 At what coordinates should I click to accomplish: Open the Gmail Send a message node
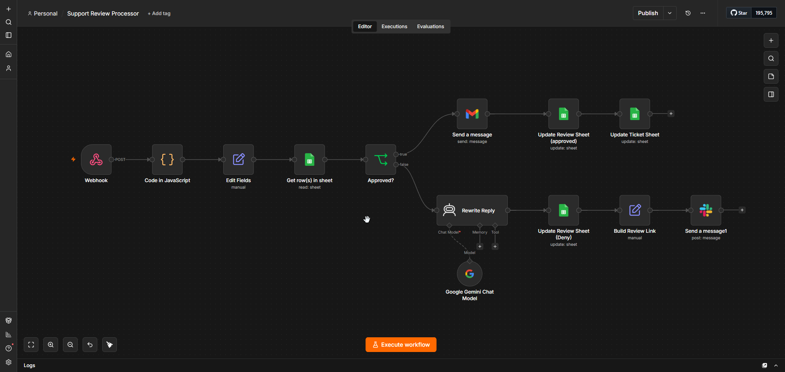click(472, 114)
